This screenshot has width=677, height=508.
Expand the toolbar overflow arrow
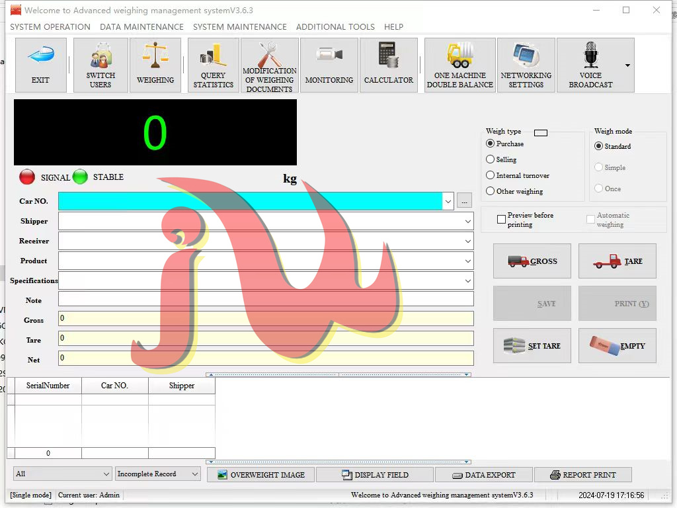[628, 65]
